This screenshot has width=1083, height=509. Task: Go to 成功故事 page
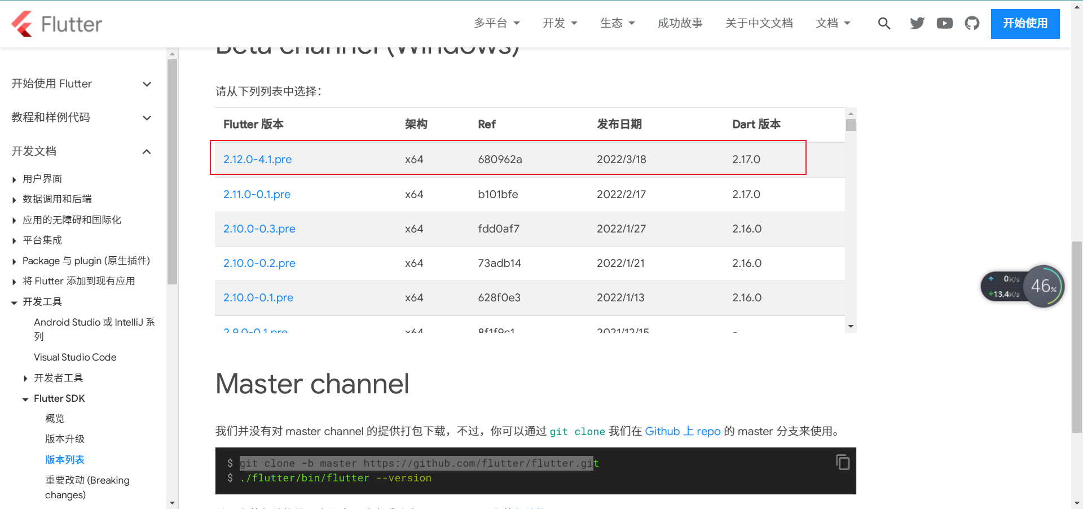point(680,23)
